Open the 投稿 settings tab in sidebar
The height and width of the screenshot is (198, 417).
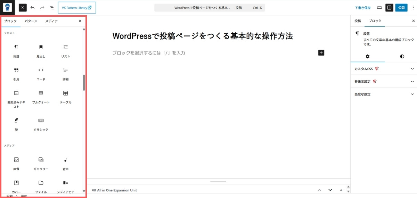[x=358, y=21]
